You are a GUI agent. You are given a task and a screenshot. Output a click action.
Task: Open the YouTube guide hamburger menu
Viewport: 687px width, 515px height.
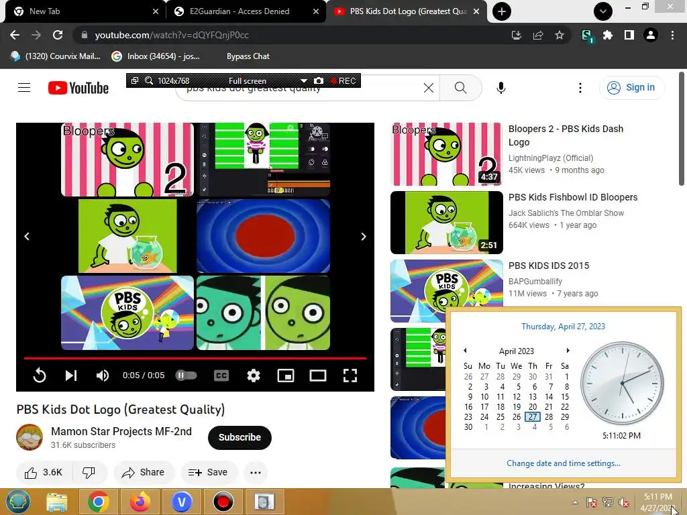24,88
